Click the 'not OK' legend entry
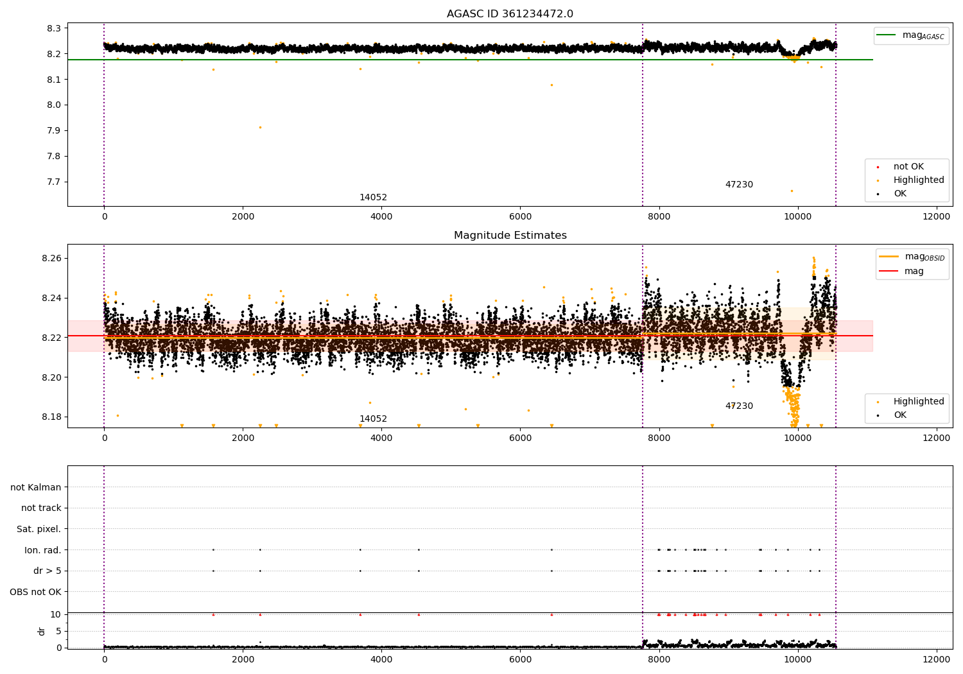The image size is (963, 674). [x=908, y=167]
